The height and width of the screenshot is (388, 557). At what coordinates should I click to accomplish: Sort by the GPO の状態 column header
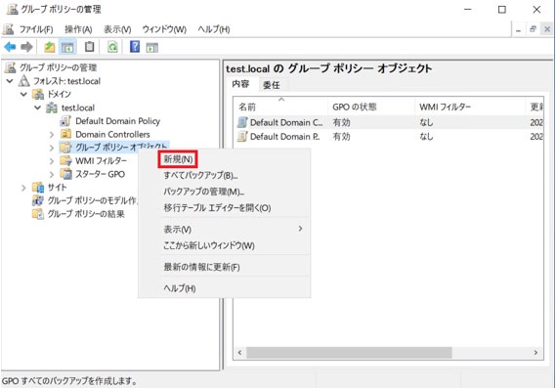pos(371,107)
